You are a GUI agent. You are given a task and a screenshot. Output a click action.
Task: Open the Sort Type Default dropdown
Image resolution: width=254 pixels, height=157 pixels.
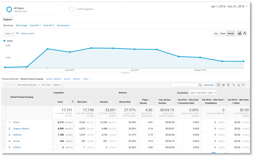pyautogui.click(x=58, y=85)
